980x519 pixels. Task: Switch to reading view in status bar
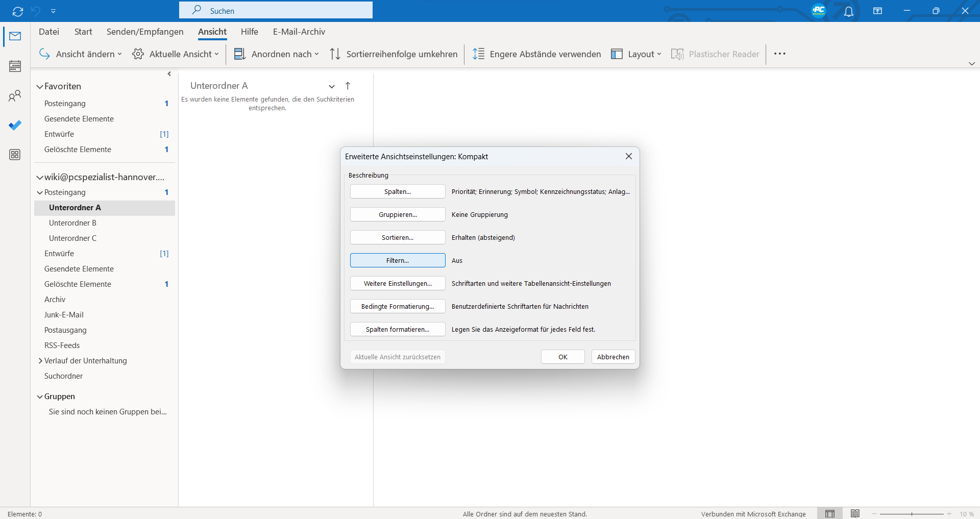855,513
